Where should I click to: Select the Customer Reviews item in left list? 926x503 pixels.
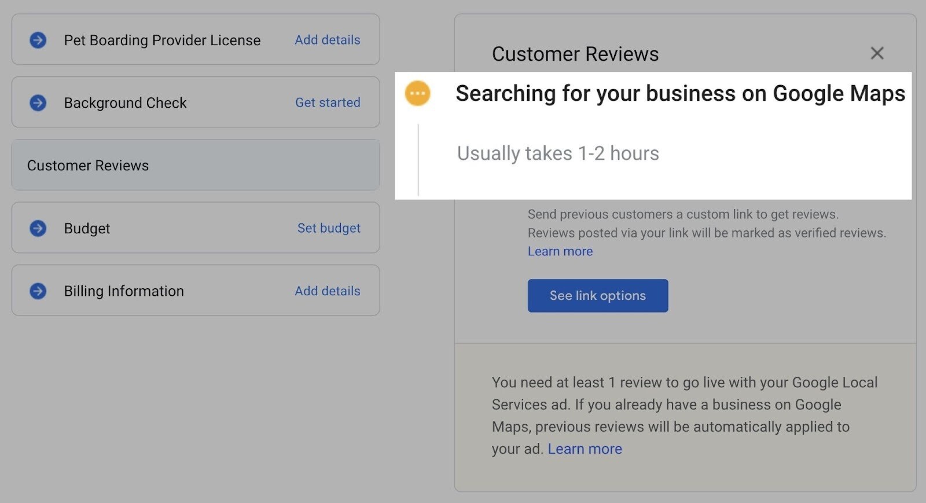tap(196, 165)
